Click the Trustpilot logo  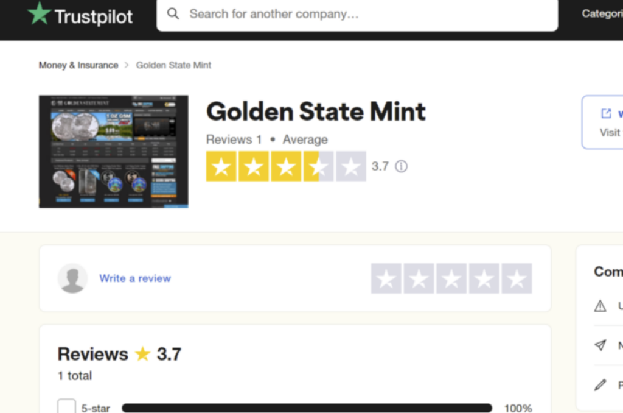(x=80, y=15)
